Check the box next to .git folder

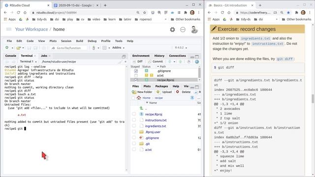(x=134, y=144)
